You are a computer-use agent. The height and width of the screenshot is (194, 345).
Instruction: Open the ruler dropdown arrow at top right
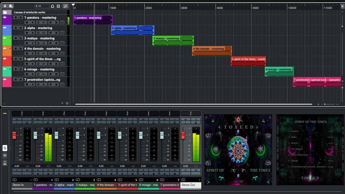tap(343, 7)
